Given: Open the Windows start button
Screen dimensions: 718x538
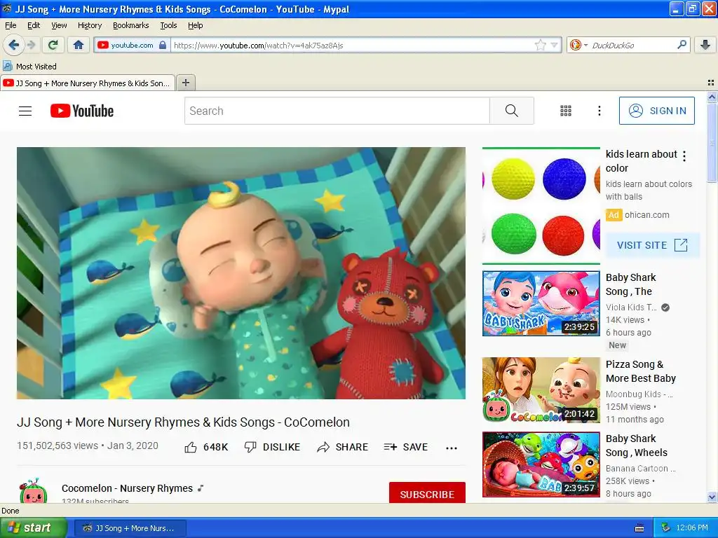Looking at the screenshot, I should point(33,528).
